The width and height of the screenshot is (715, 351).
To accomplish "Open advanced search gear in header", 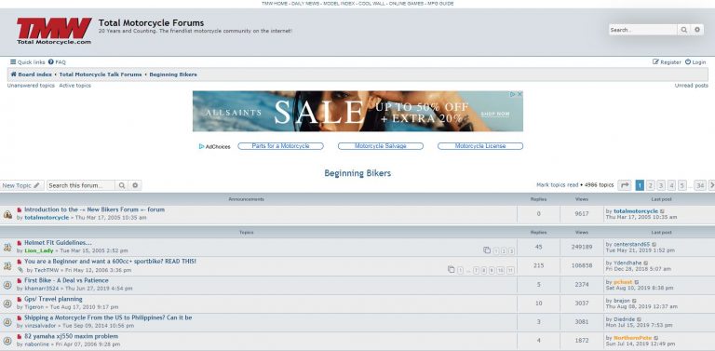I will [x=696, y=30].
